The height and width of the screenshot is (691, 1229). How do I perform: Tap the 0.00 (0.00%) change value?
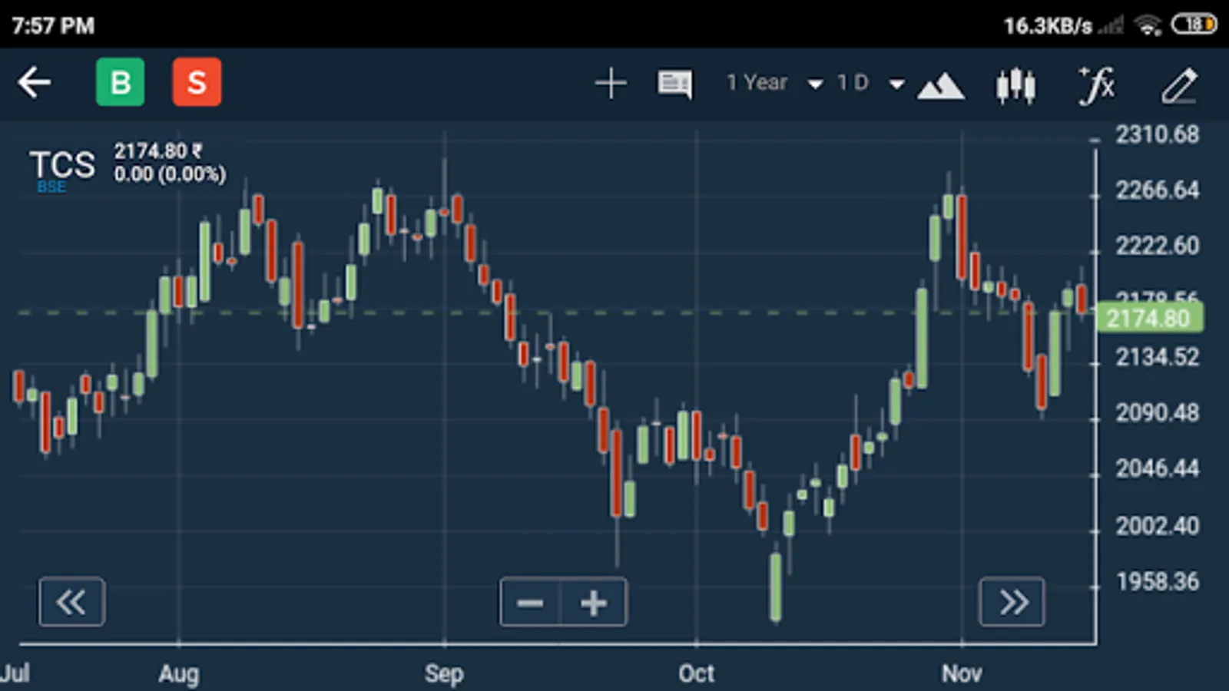[170, 174]
